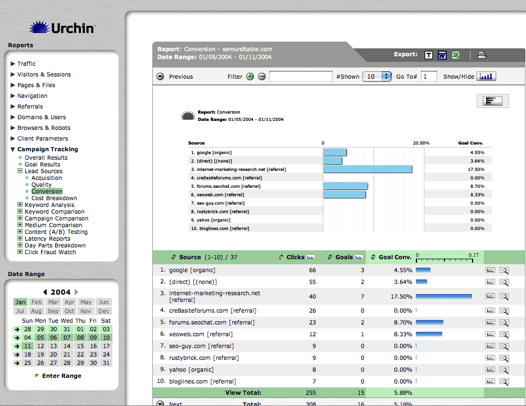Click the Urchin logo
The image size is (526, 406).
tap(62, 28)
